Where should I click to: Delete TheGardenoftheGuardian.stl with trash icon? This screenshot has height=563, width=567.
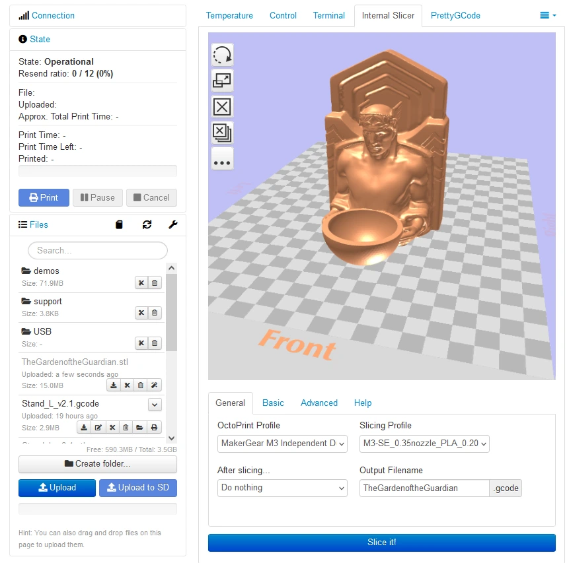click(x=141, y=385)
